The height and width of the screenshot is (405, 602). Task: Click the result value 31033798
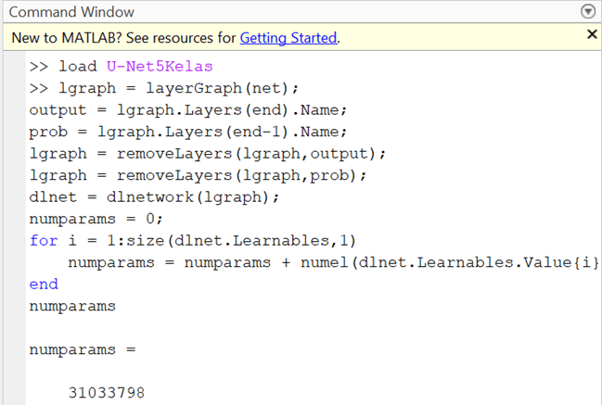(107, 393)
